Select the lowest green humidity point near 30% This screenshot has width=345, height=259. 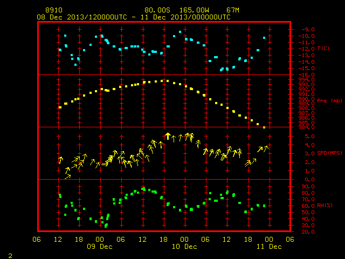click(106, 226)
